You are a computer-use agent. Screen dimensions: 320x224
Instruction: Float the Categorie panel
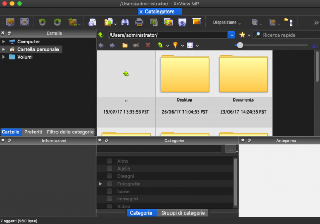[107, 140]
